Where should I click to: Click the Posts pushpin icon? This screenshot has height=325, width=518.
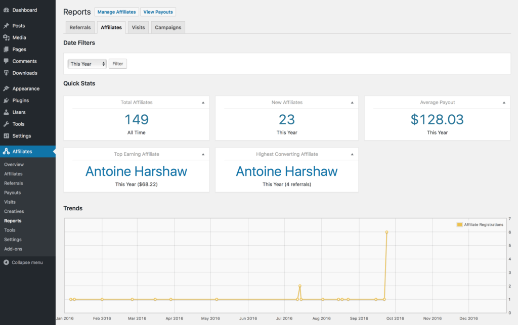coord(6,26)
